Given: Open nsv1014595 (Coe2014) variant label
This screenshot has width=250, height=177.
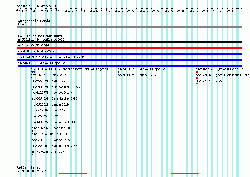Looking at the screenshot, I should [x=34, y=45].
